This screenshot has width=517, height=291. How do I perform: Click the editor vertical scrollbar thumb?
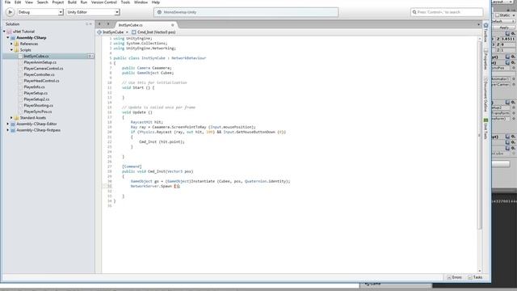tap(480, 135)
